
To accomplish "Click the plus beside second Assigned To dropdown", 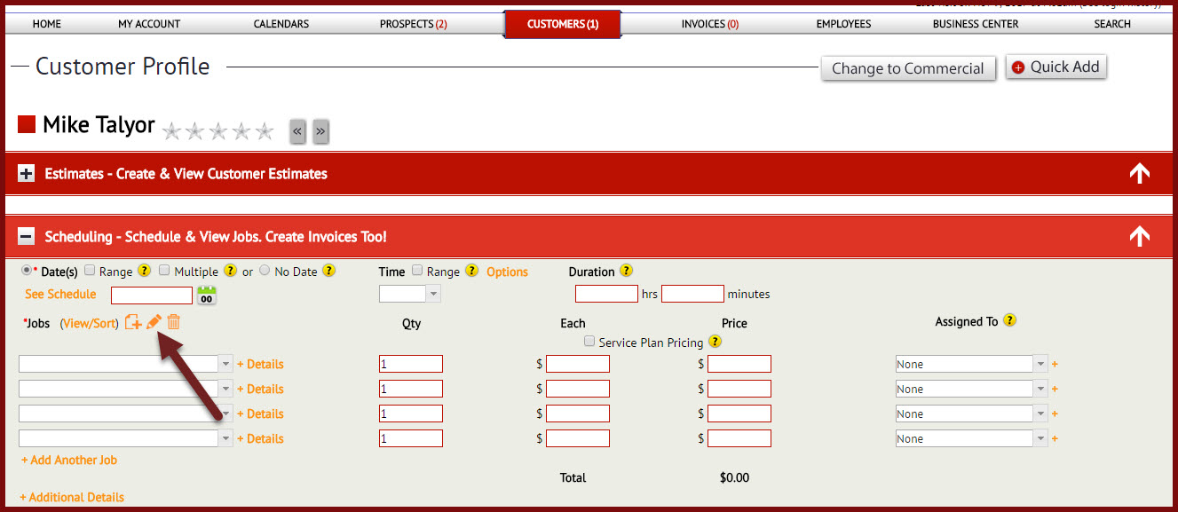I will (x=1055, y=390).
